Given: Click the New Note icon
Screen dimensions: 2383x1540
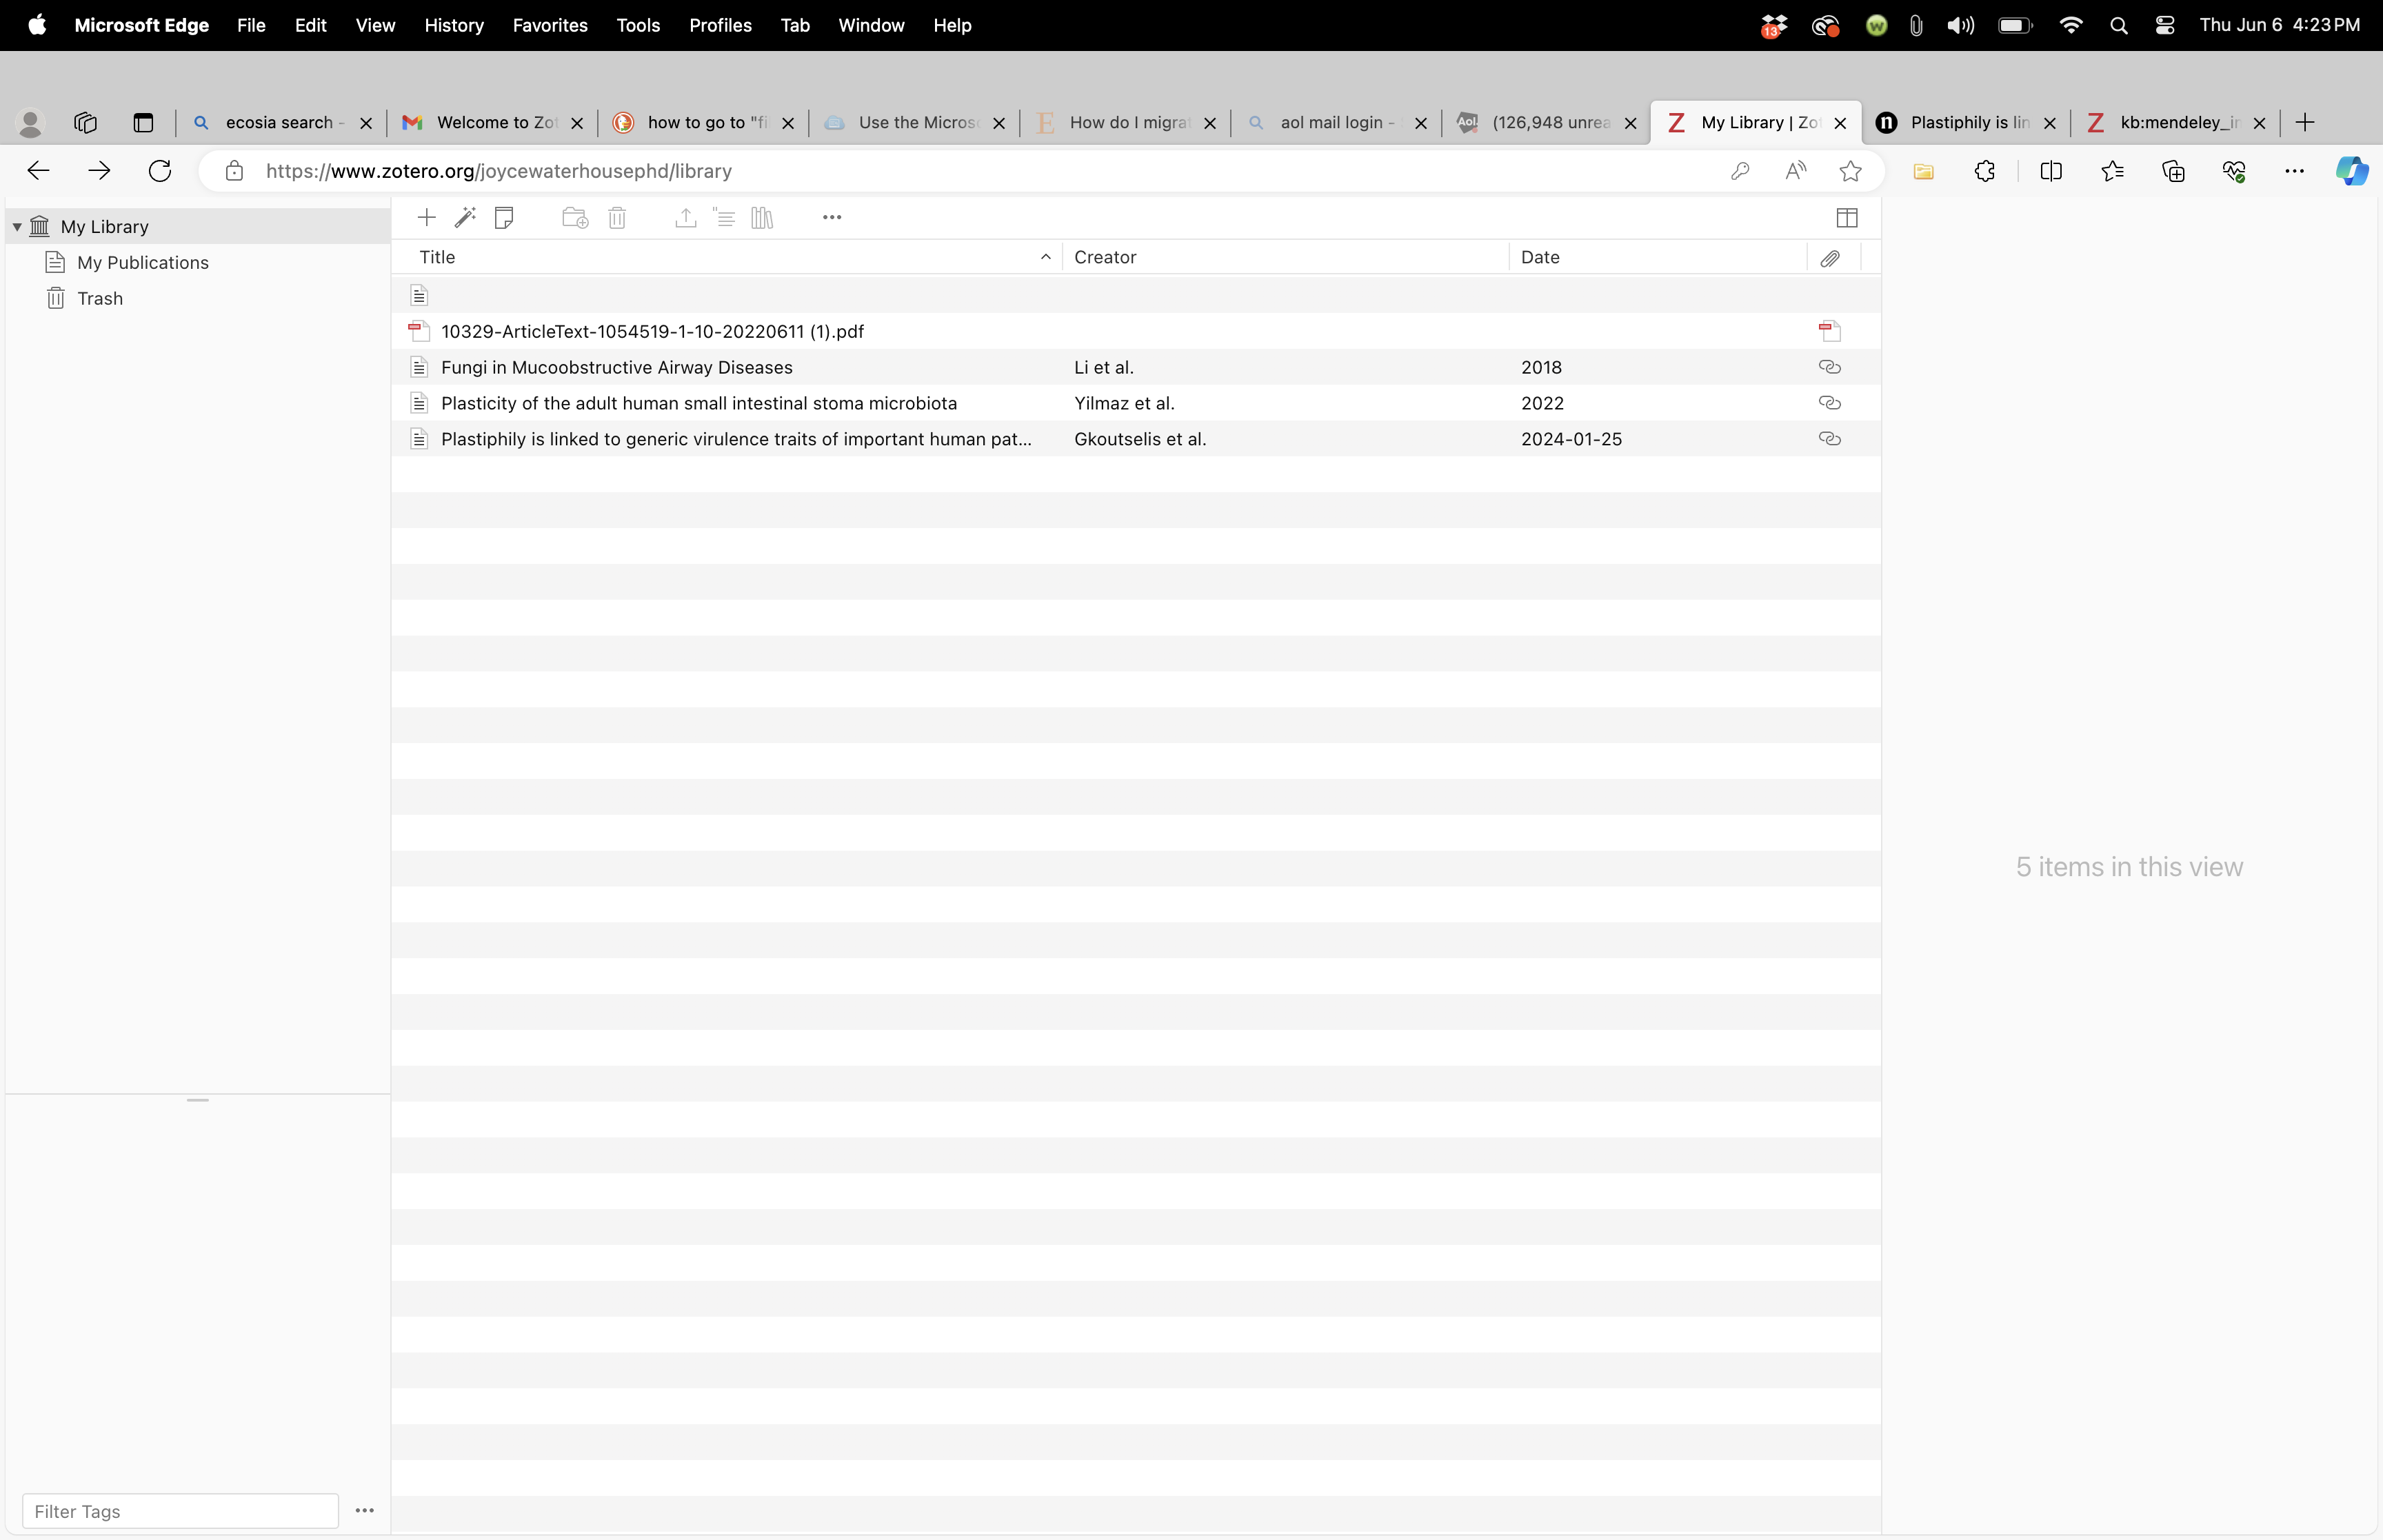Looking at the screenshot, I should point(504,217).
